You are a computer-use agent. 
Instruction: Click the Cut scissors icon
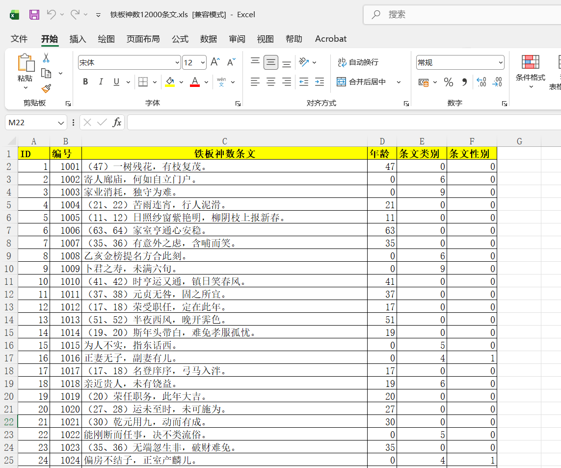tap(46, 57)
